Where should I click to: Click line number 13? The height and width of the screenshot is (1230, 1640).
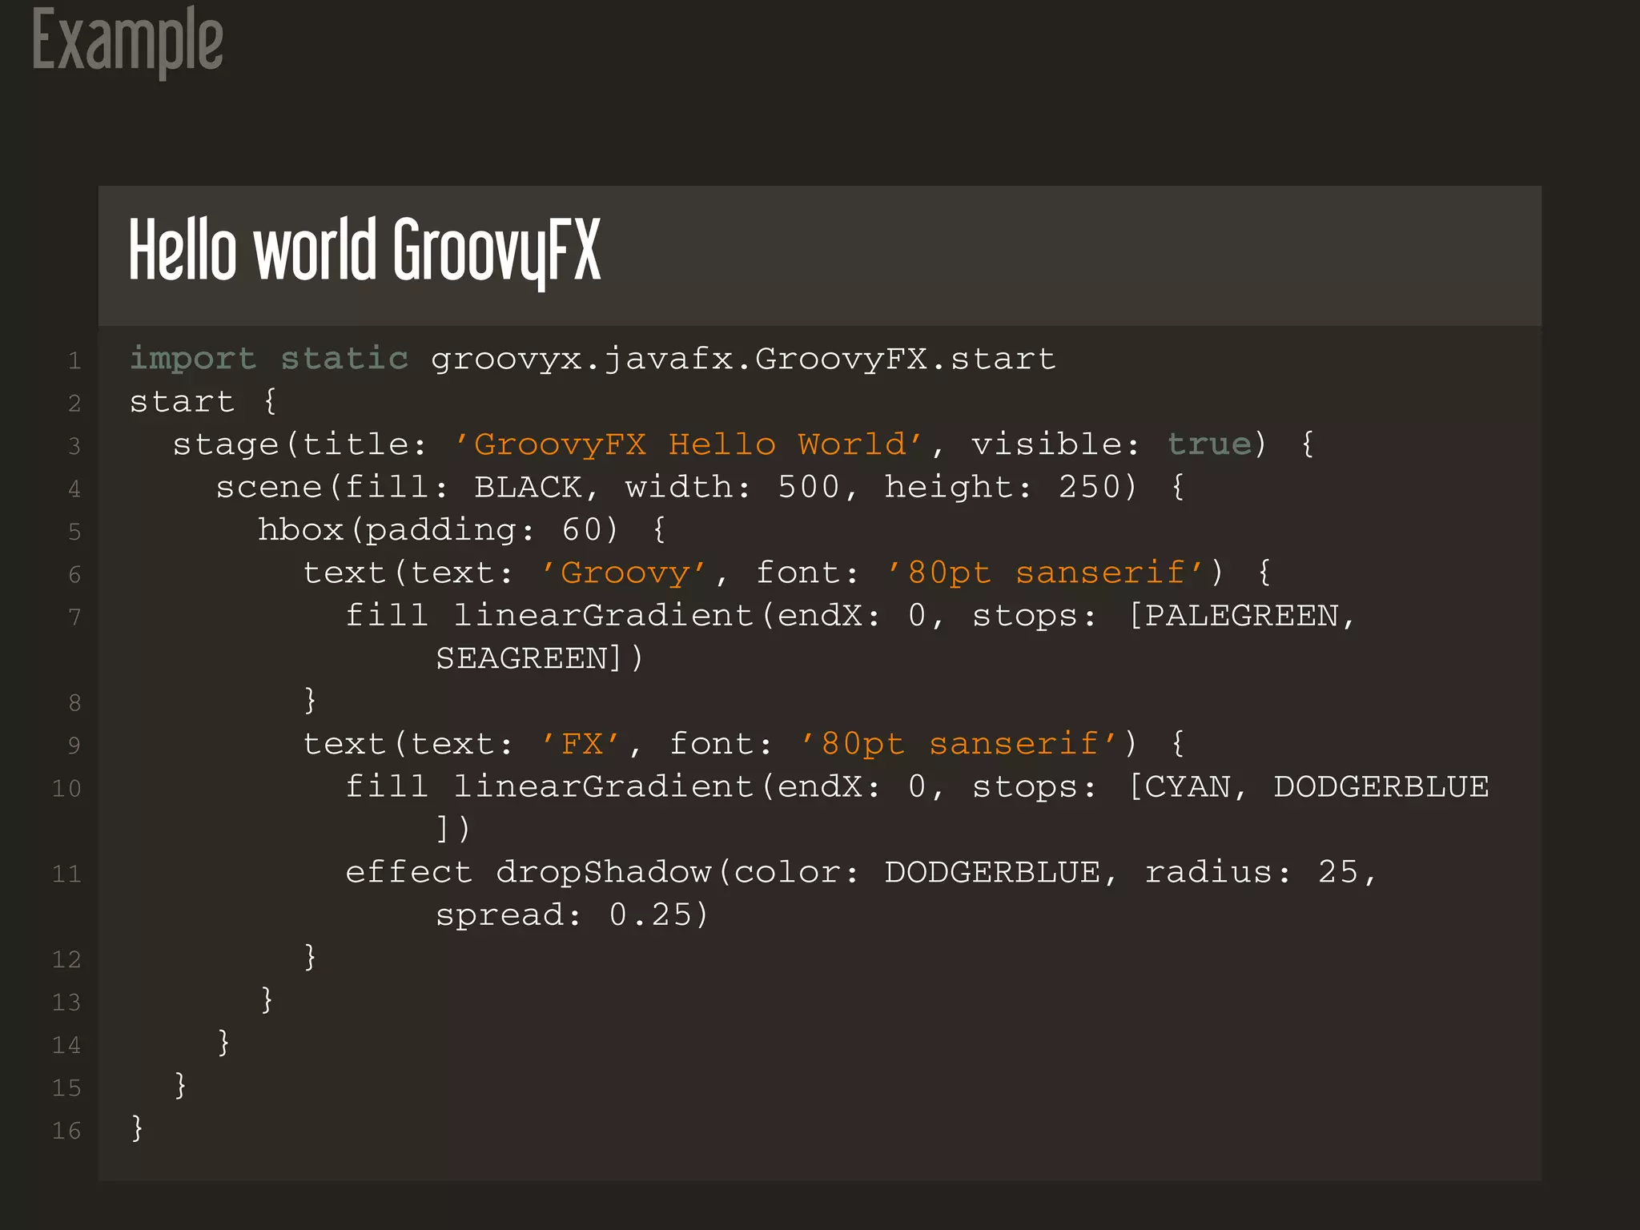pos(66,1003)
